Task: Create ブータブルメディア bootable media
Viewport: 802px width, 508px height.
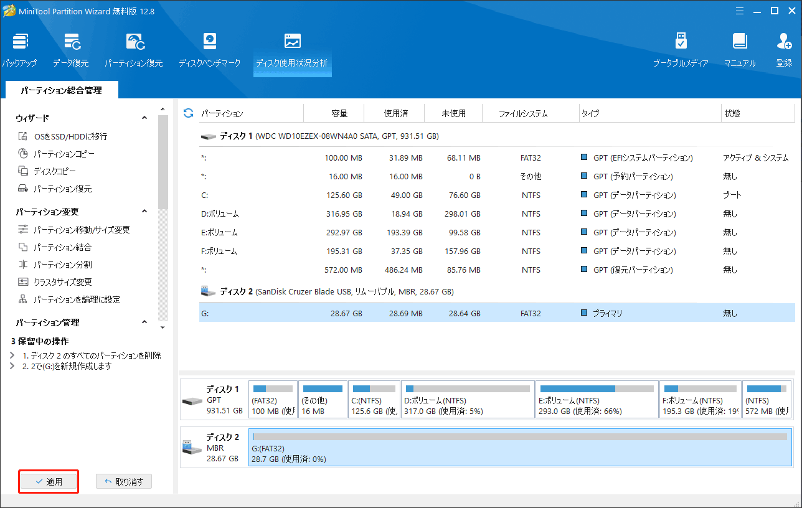Action: (681, 51)
